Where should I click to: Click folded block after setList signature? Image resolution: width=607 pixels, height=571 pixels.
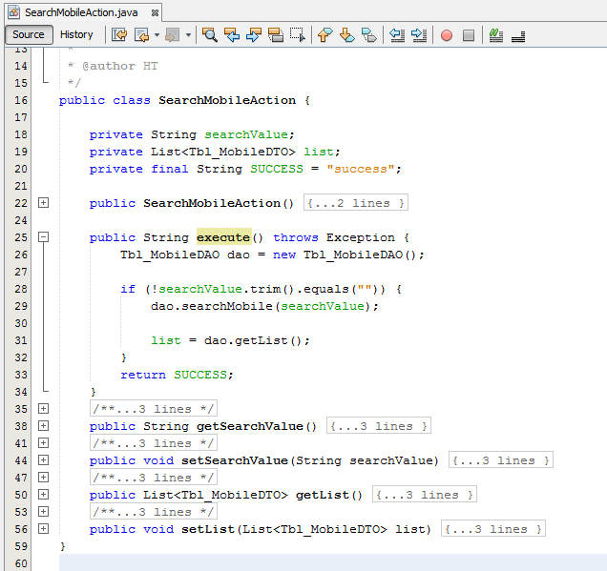[493, 529]
